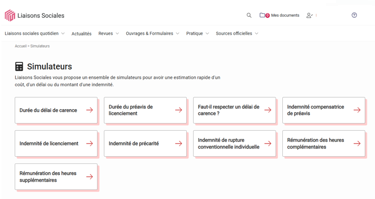Screen dimensions: 375x199
Task: Expand the Revues menu chevron
Action: (117, 34)
